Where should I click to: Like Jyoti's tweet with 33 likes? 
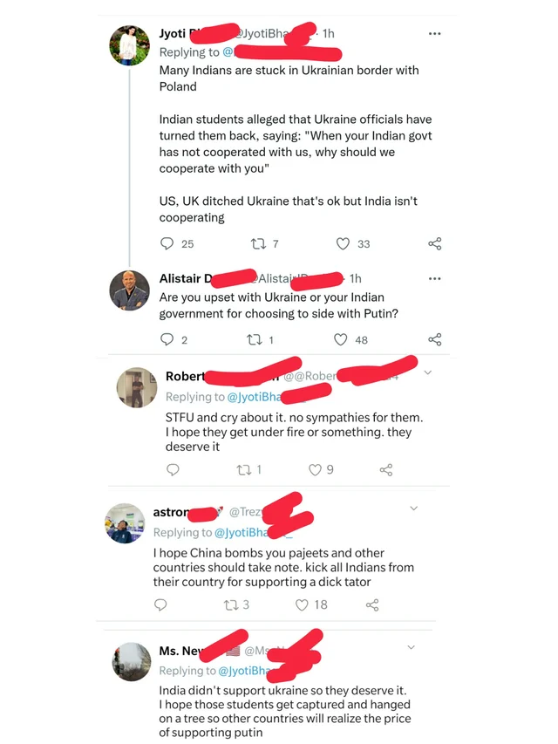(344, 244)
